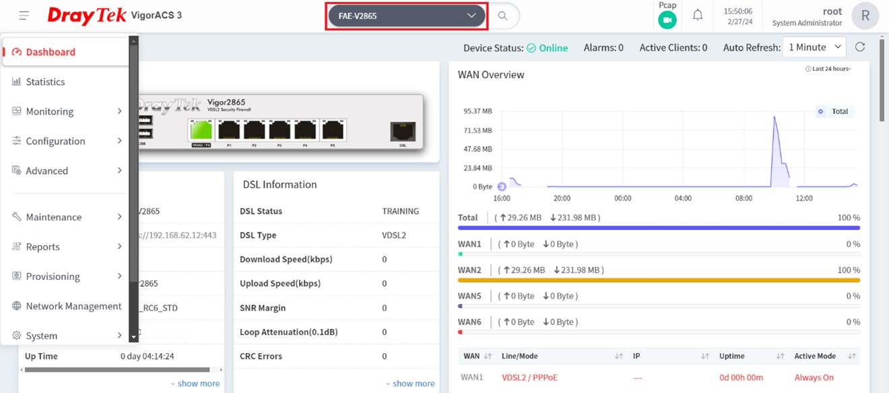Screen dimensions: 889x393
Task: Open the Monitoring menu item
Action: (65, 111)
